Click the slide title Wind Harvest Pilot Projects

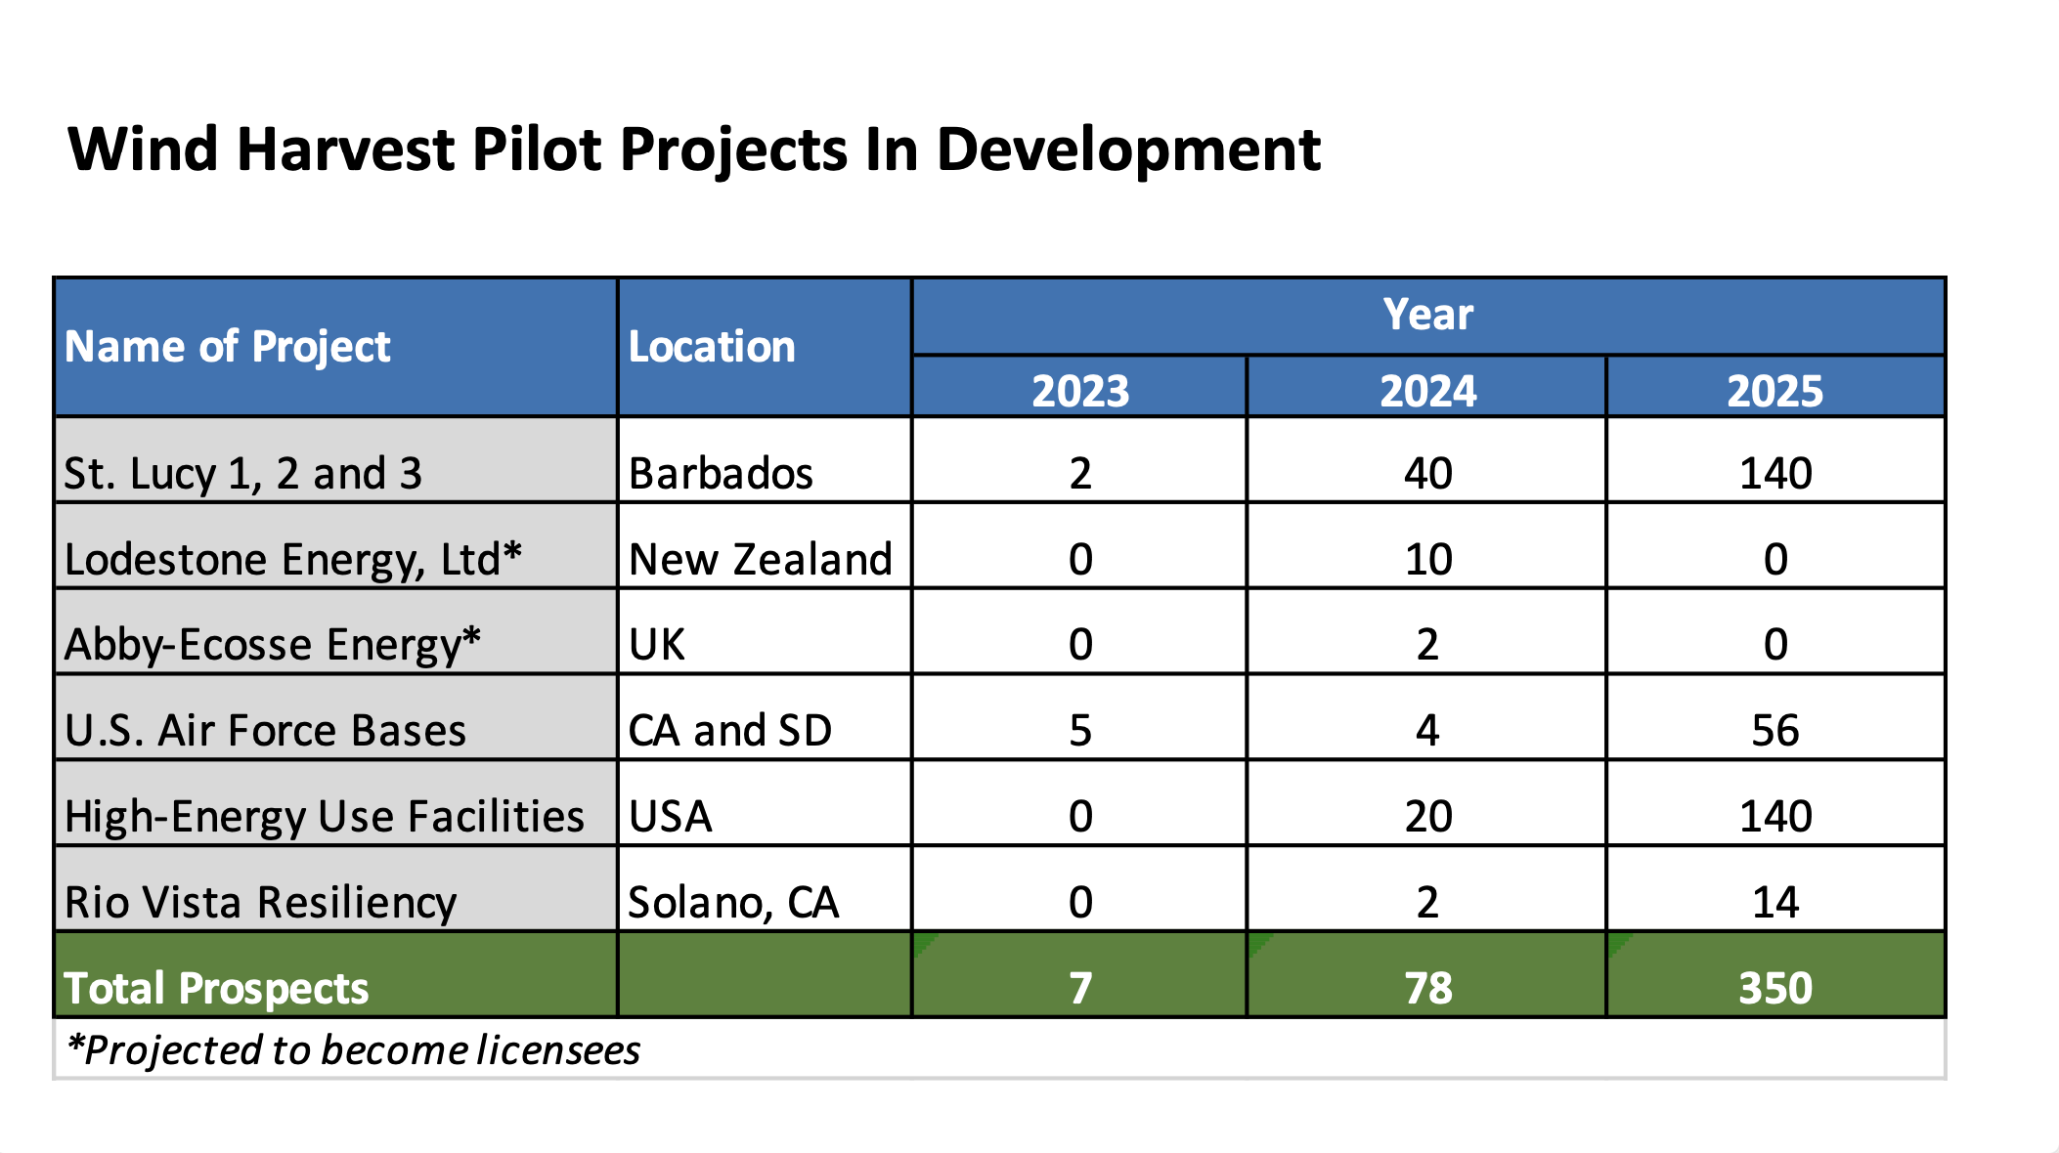tap(693, 149)
